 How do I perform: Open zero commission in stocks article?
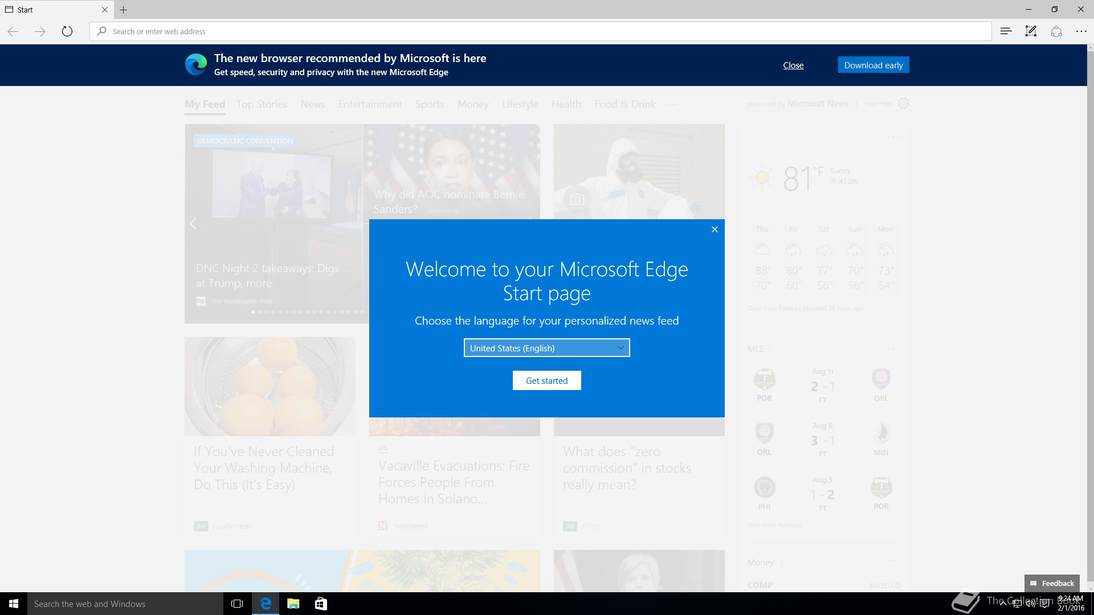click(x=627, y=468)
